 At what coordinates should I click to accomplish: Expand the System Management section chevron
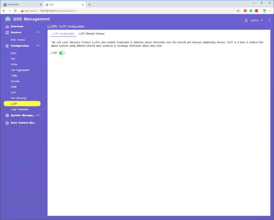tap(38, 115)
